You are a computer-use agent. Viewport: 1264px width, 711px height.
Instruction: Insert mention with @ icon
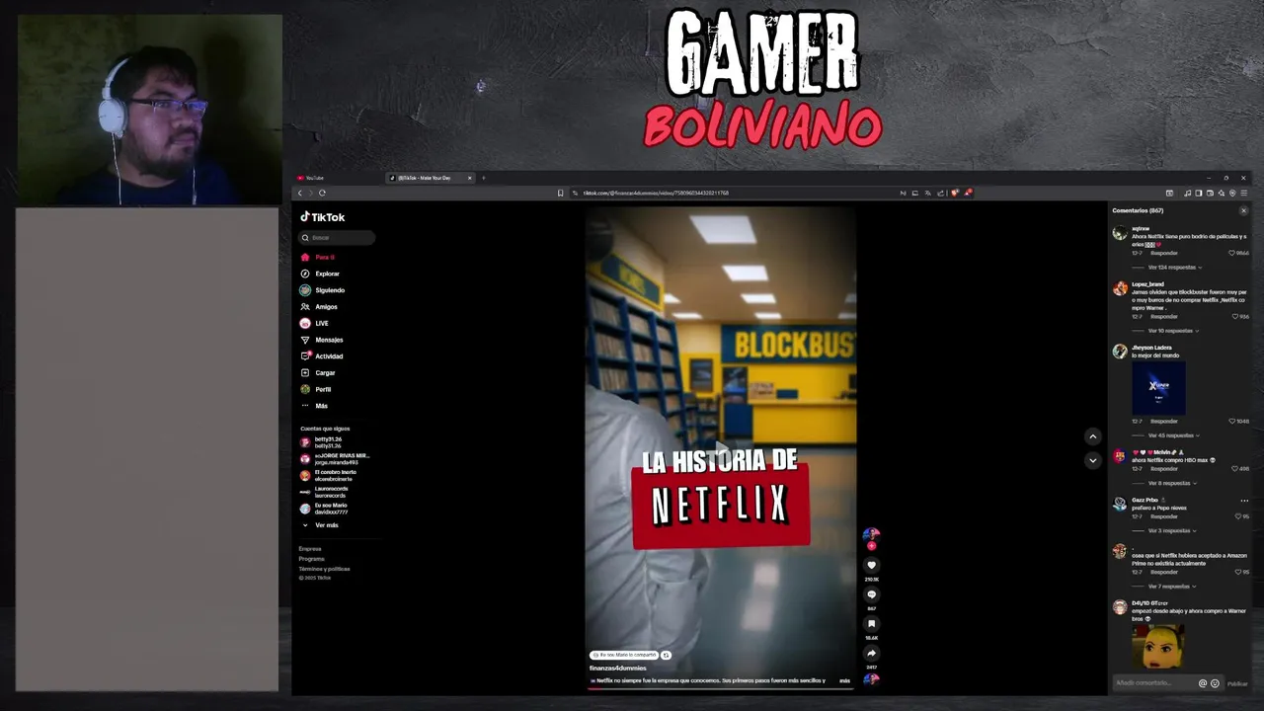1203,683
